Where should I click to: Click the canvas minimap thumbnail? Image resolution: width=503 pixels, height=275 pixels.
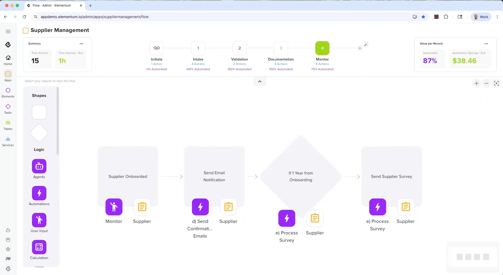pos(472,257)
